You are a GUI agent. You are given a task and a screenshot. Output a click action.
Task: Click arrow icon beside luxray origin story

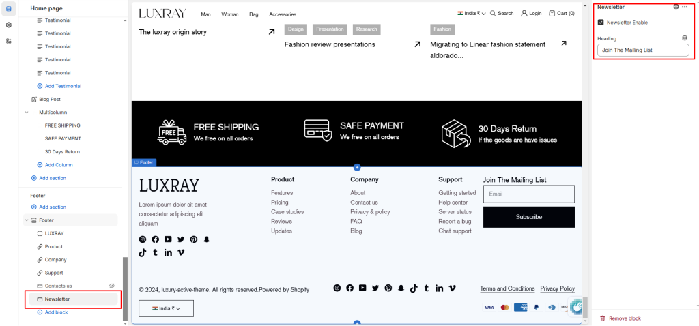tap(272, 31)
